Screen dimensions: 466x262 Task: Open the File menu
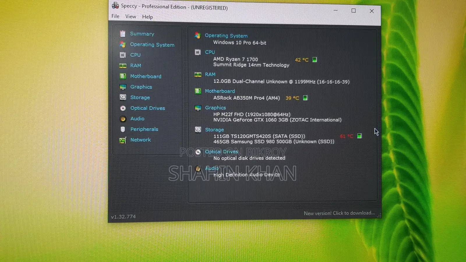click(x=115, y=16)
